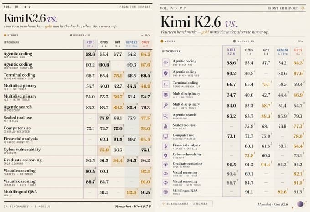Click the gold 94.4 Graduate reasoning score, left panel

[118, 160]
